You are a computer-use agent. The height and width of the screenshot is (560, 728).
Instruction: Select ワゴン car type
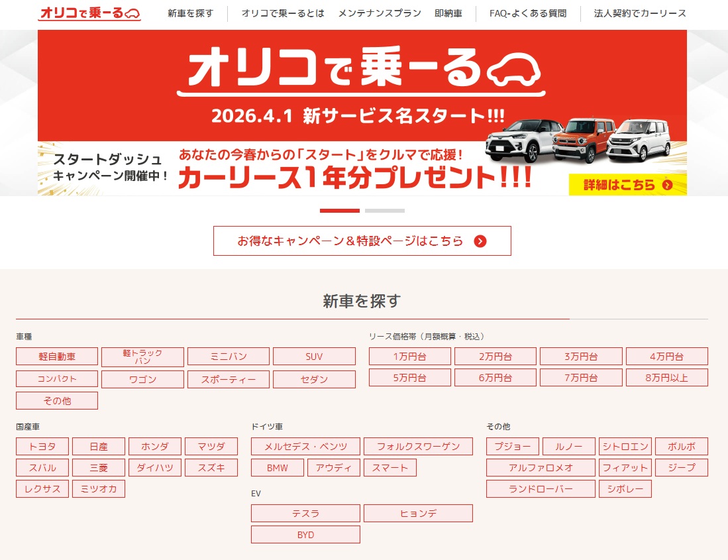click(142, 379)
